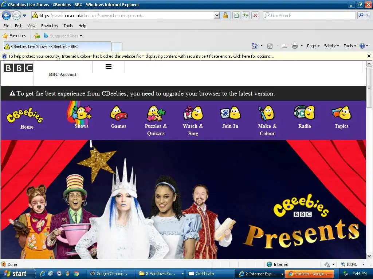Open the Help menu
This screenshot has height=279, width=373.
click(82, 26)
